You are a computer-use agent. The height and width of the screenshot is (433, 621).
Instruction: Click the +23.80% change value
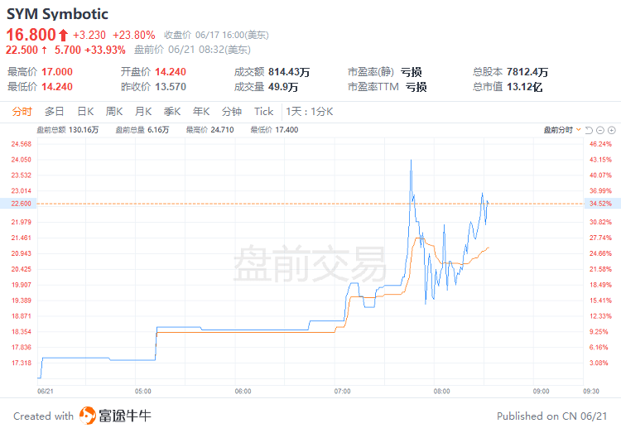pos(134,35)
